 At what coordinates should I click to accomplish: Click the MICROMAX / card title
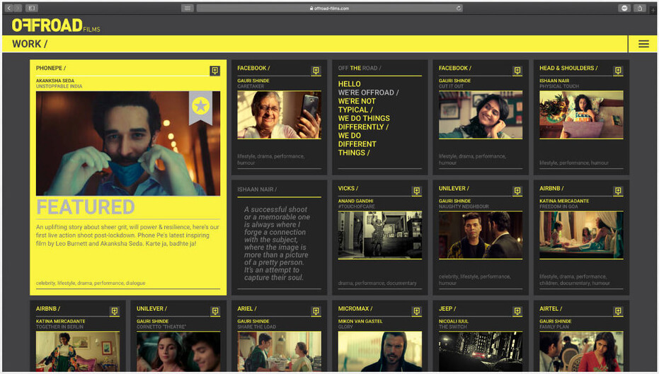pos(355,308)
